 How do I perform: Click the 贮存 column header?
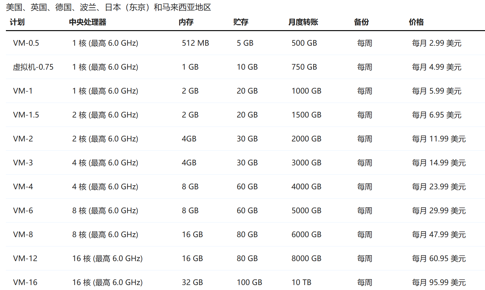240,22
